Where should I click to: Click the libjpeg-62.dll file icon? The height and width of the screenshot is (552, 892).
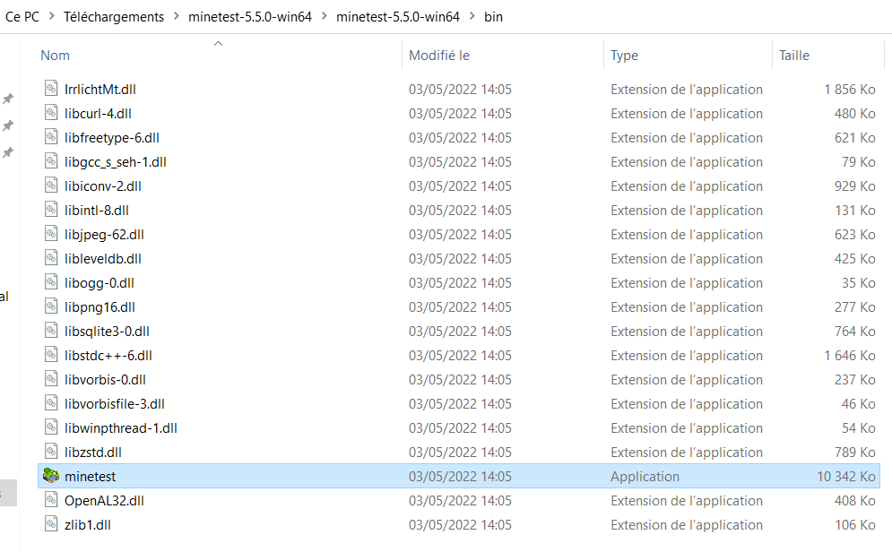[51, 234]
